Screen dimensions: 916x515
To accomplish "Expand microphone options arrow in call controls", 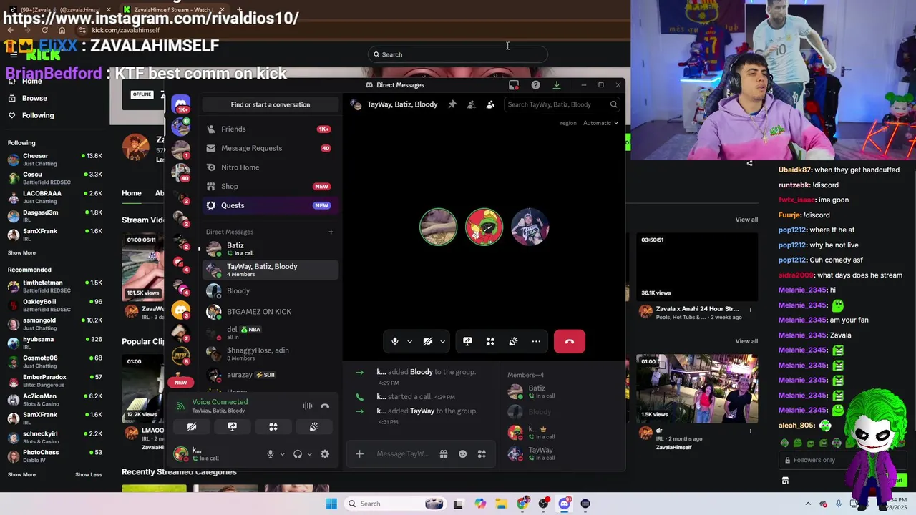I will click(x=409, y=342).
